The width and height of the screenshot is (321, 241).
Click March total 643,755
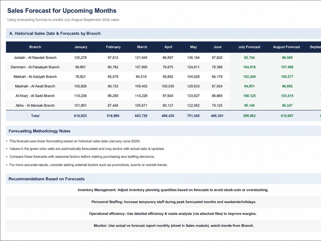141,116
